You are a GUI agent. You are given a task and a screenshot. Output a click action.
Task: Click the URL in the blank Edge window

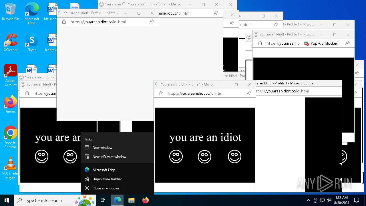98,22
